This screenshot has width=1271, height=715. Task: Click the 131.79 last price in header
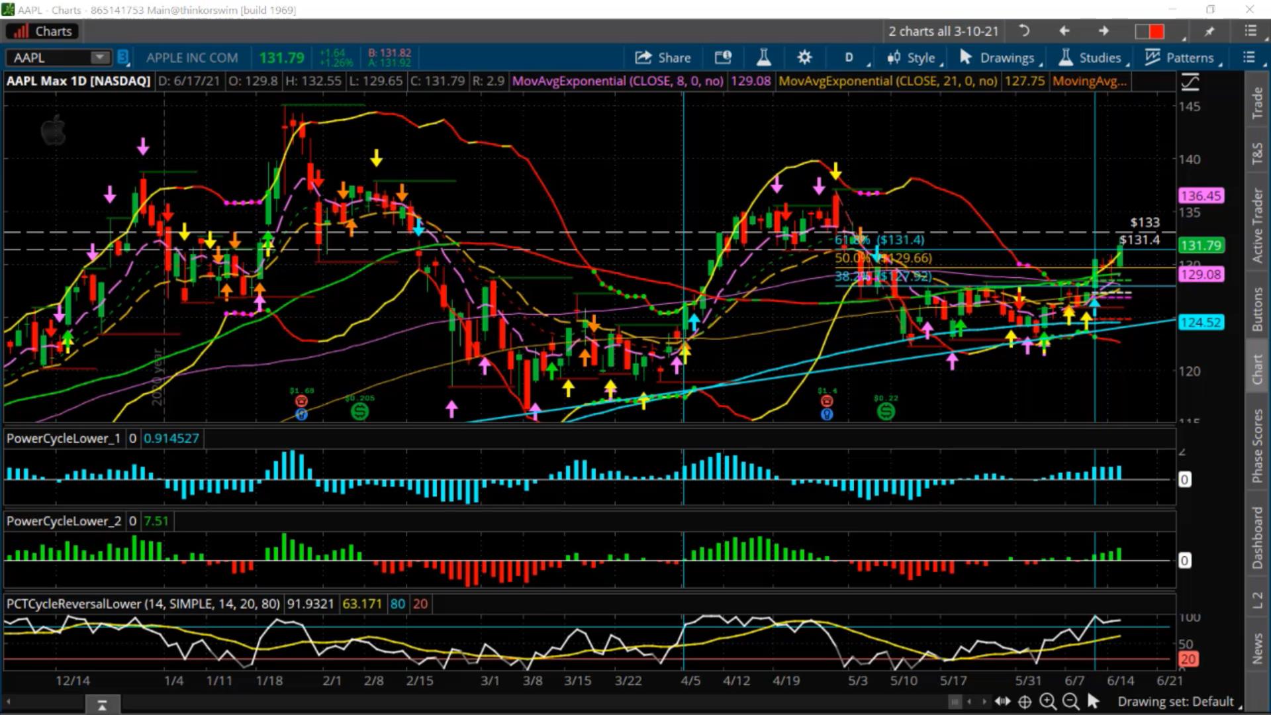click(281, 58)
